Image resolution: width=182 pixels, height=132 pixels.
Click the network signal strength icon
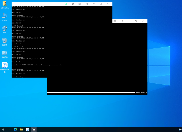[66, 4]
